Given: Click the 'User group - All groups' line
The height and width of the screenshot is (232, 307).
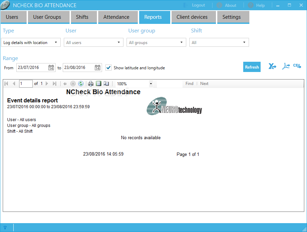Looking at the screenshot, I should [x=29, y=126].
